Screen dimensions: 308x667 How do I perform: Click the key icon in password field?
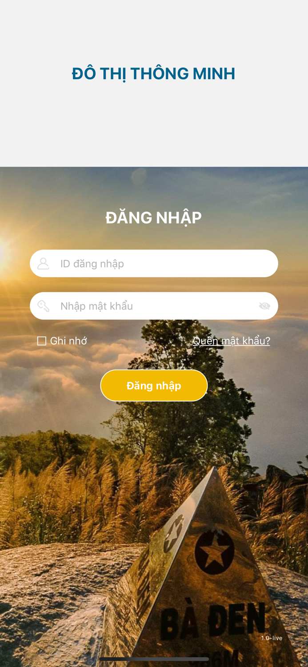(43, 306)
